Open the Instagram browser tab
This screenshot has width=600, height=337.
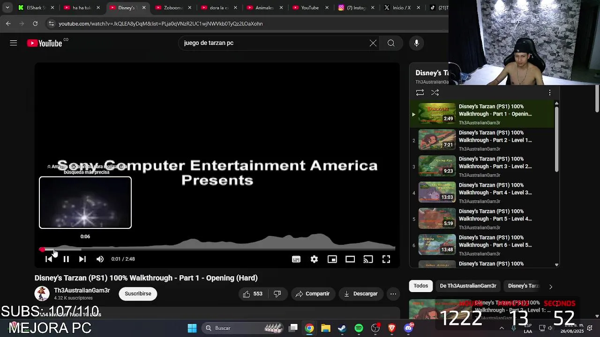(356, 7)
